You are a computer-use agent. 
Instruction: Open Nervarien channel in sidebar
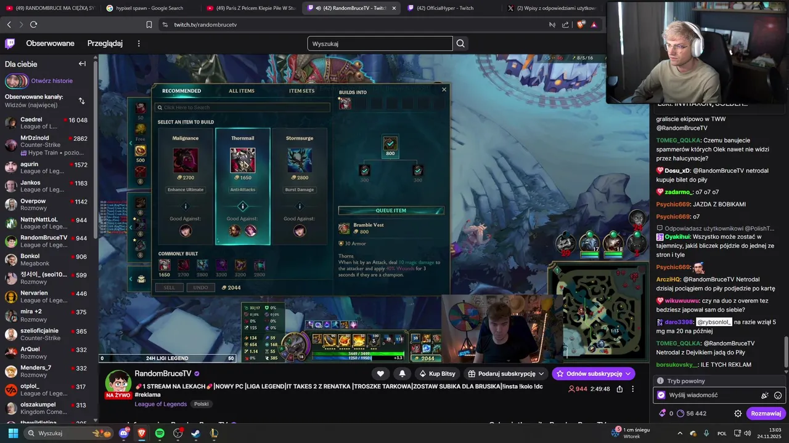[47, 297]
